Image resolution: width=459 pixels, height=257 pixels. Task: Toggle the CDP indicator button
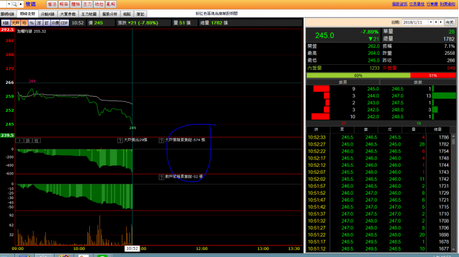[x=64, y=23]
